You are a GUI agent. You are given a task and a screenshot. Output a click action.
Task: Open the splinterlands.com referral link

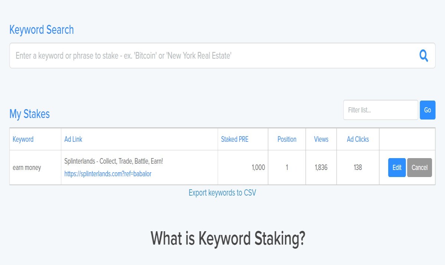point(108,174)
